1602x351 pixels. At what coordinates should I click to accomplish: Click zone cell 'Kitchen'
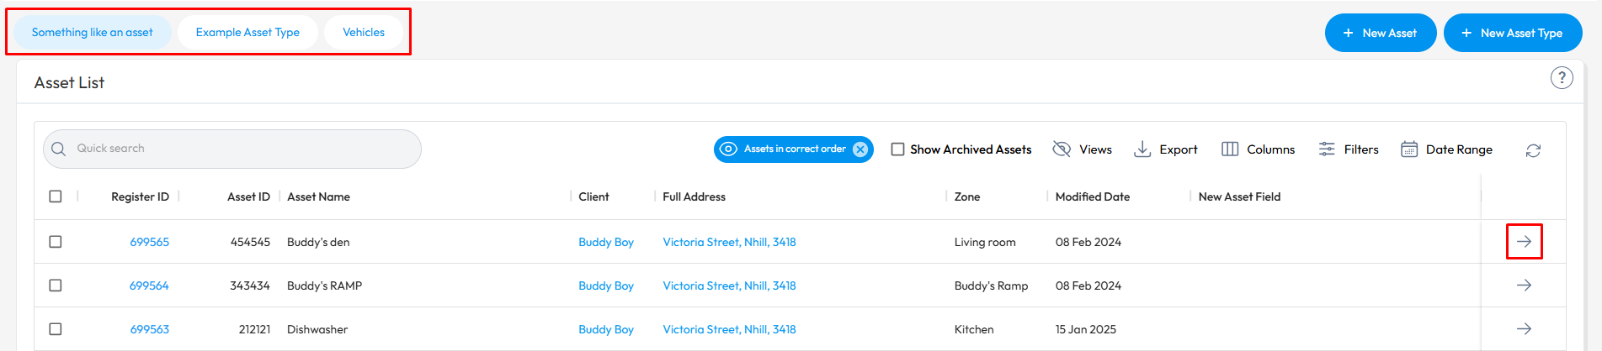(974, 329)
